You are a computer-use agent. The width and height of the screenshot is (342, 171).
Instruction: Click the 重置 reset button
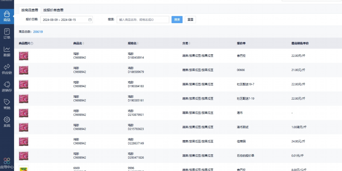[190, 20]
